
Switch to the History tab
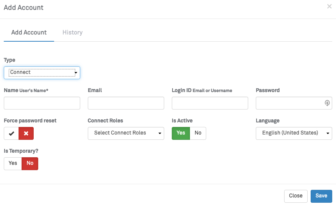pos(72,33)
